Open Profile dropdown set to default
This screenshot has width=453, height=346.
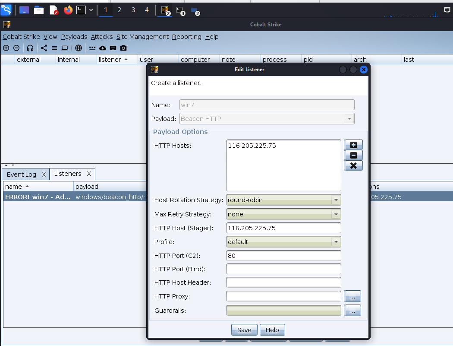click(284, 242)
